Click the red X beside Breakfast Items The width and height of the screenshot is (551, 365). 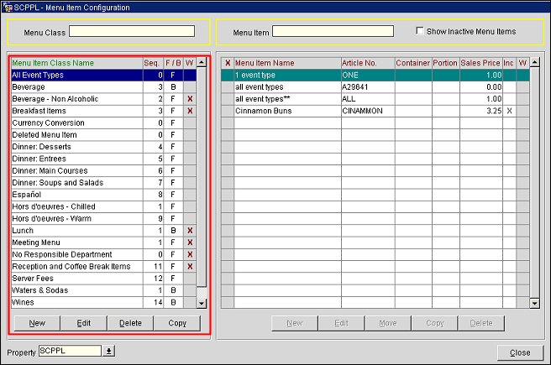pos(190,111)
